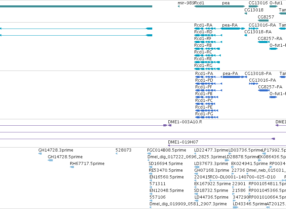Click the Rcd1-PA protein label

[x=204, y=74]
